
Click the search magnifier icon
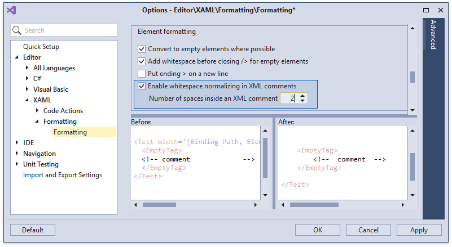(17, 30)
